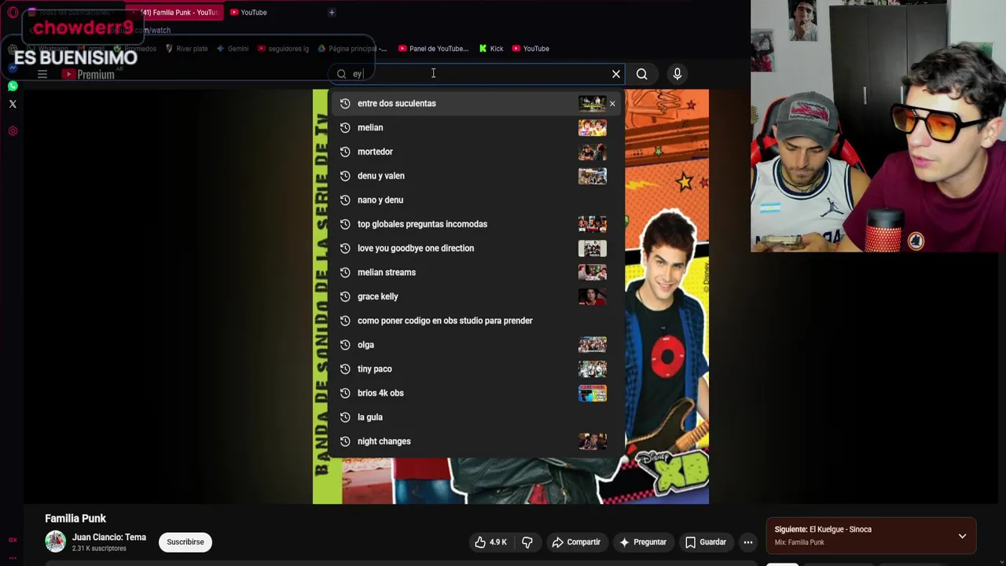Open the Kick bookmark
The image size is (1006, 566).
tap(491, 49)
